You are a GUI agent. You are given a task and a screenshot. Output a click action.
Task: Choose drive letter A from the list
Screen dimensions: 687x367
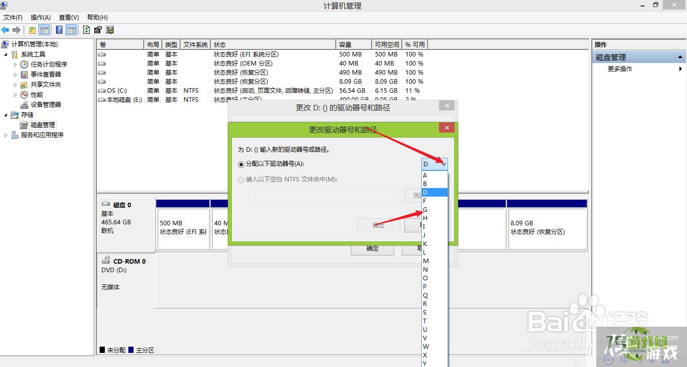[434, 175]
